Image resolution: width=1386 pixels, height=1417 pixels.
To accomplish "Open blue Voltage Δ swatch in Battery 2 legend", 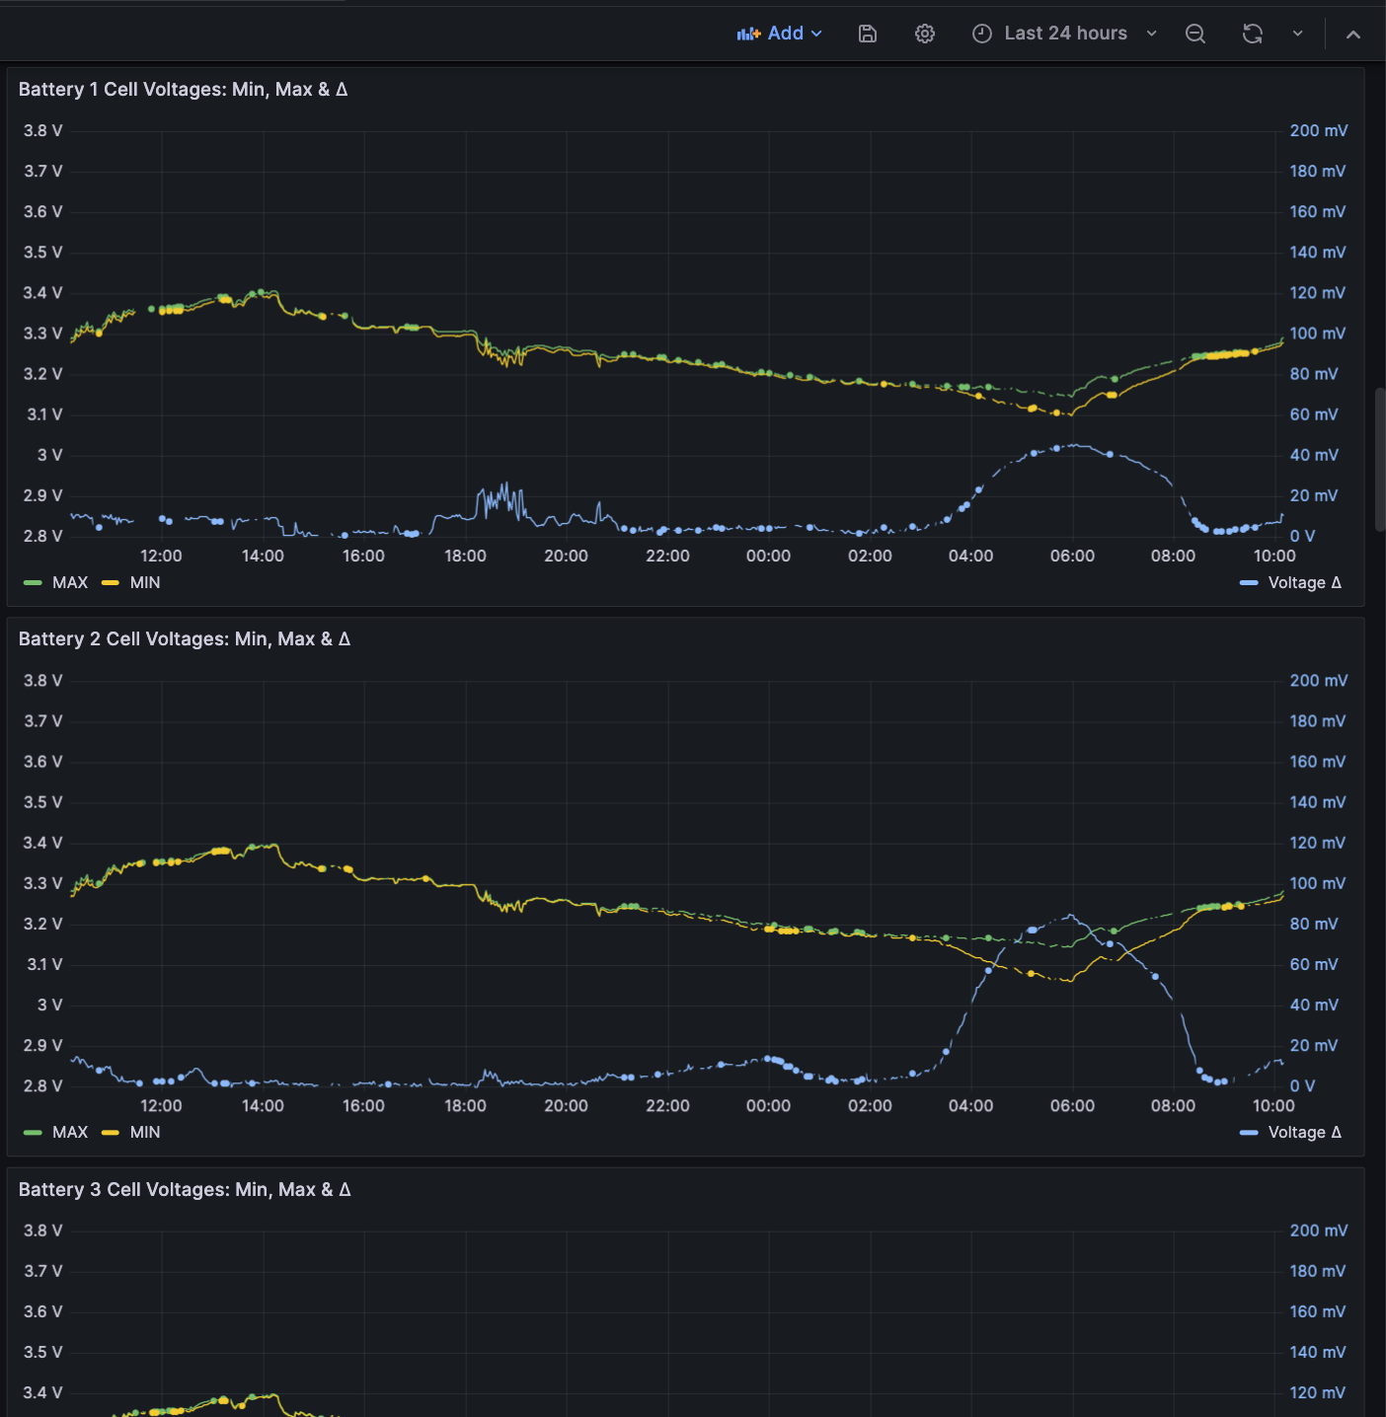I will tap(1249, 1133).
